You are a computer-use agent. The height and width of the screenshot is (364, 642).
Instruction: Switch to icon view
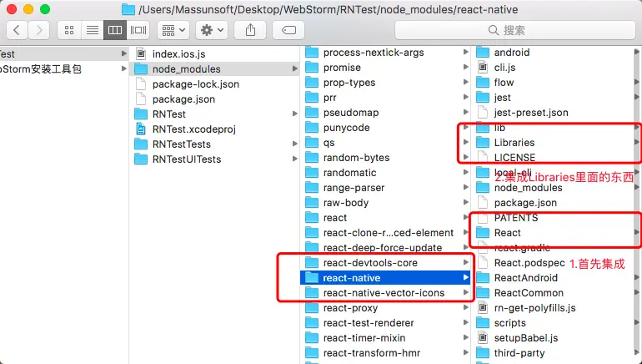pyautogui.click(x=69, y=30)
